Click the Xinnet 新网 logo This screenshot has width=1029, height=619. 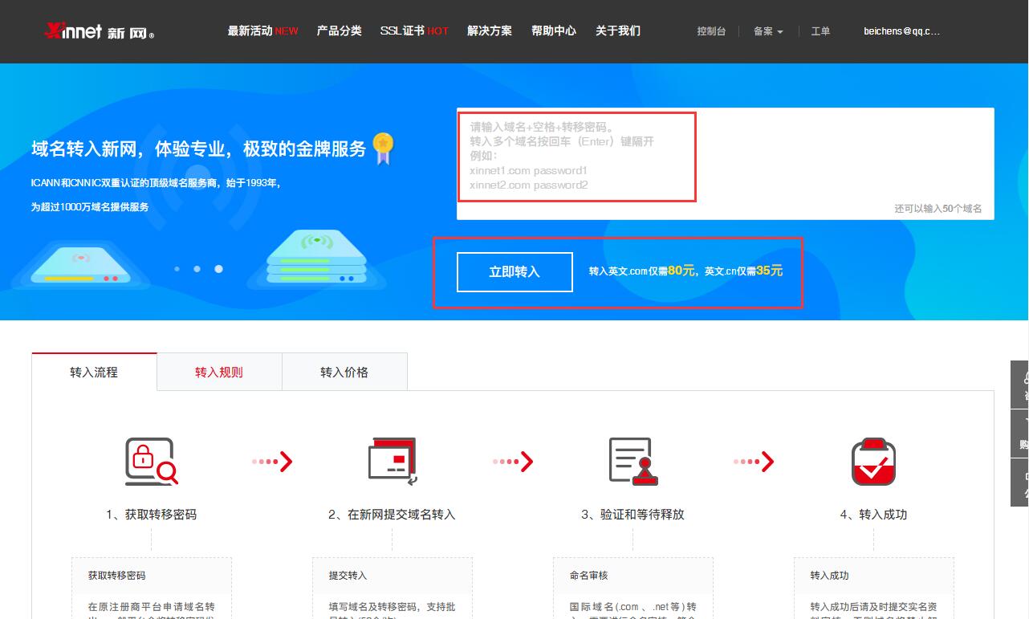click(99, 31)
